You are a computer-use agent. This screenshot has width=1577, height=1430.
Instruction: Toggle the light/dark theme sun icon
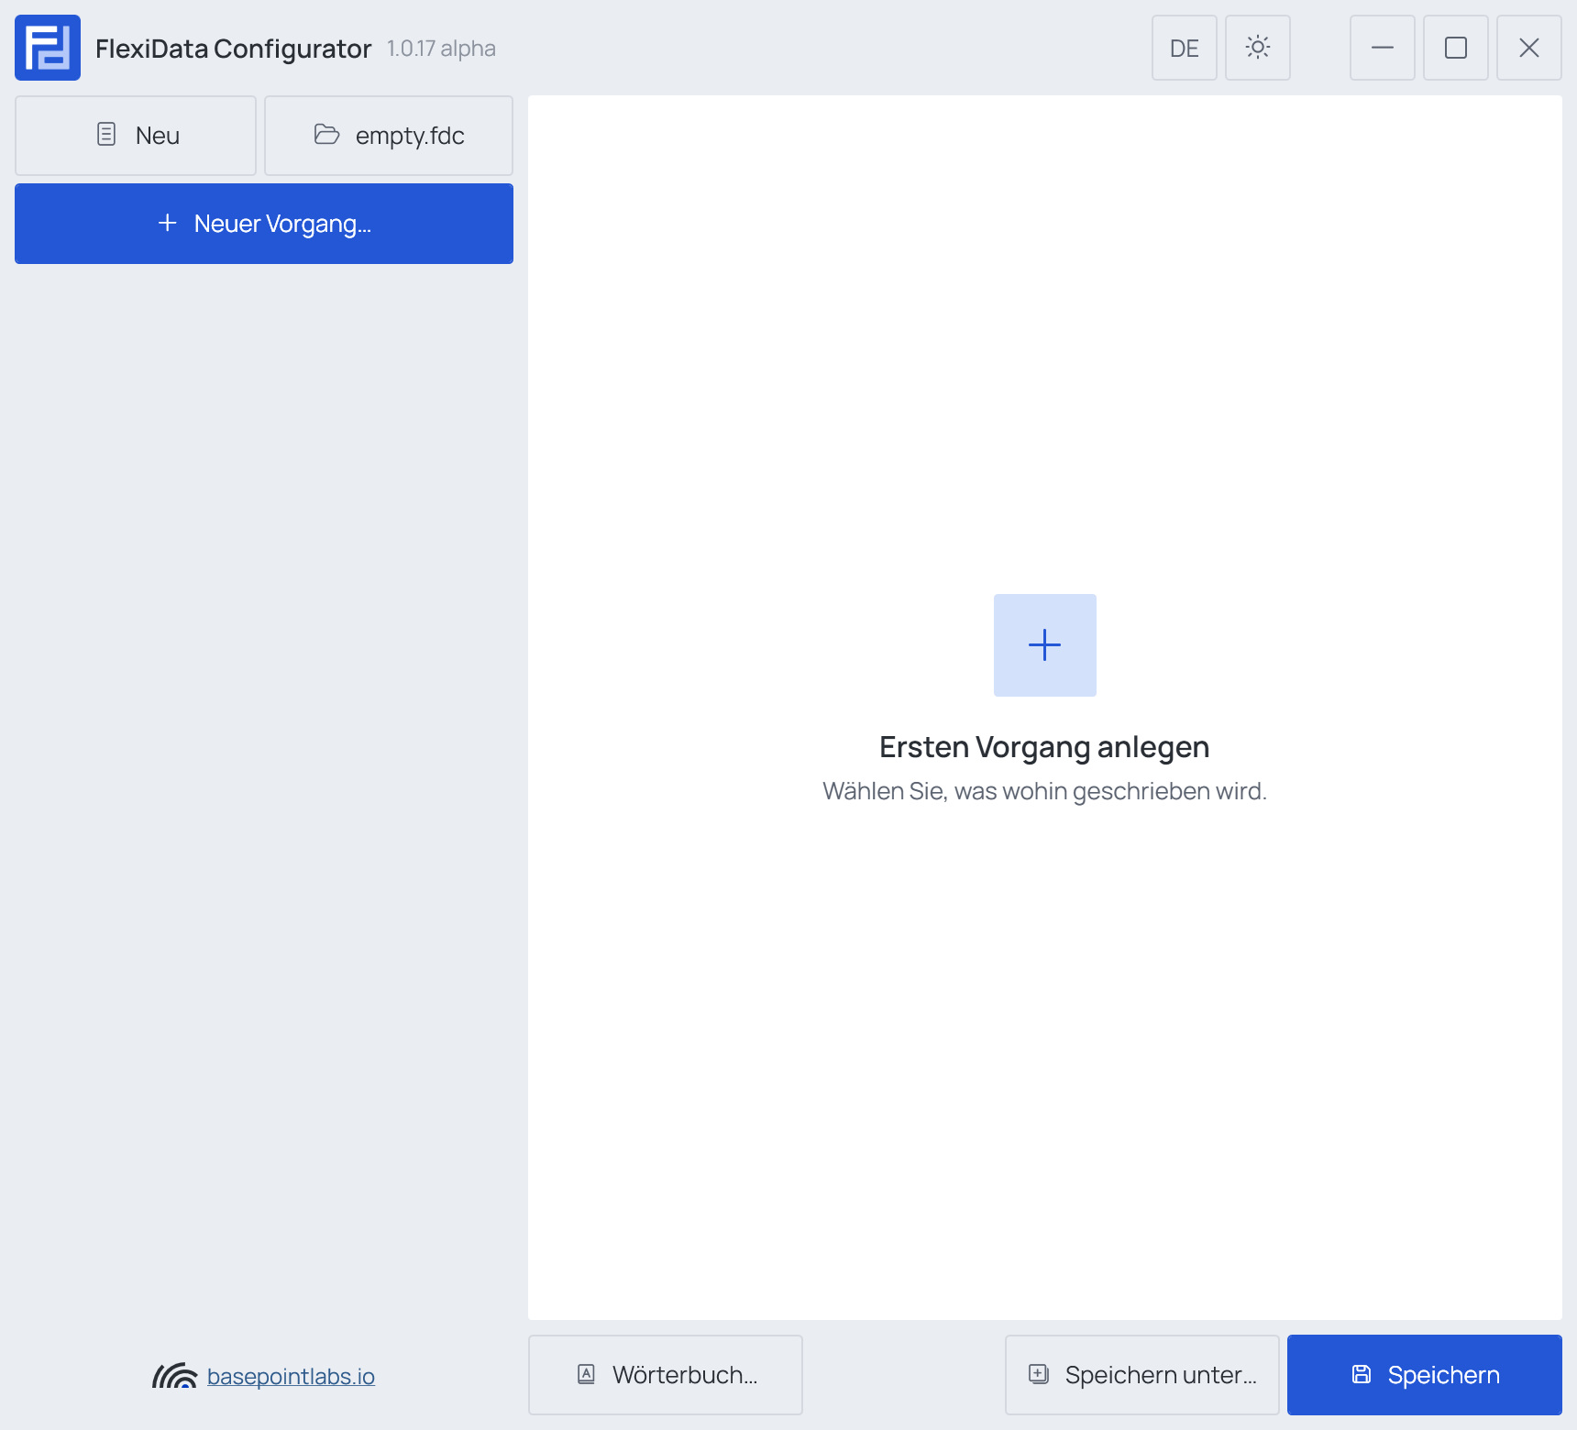click(1258, 48)
